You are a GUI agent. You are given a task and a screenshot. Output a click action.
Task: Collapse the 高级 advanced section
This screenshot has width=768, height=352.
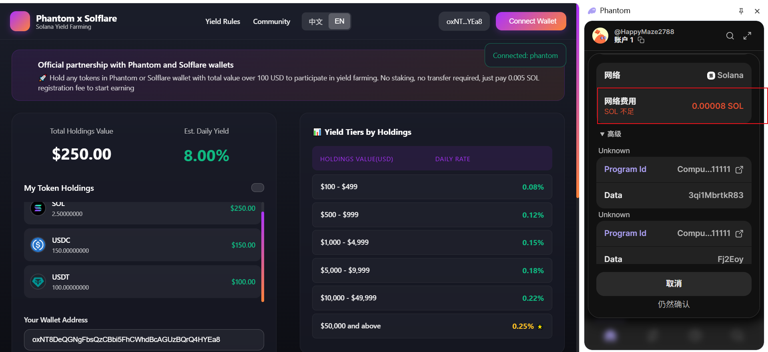(x=610, y=134)
